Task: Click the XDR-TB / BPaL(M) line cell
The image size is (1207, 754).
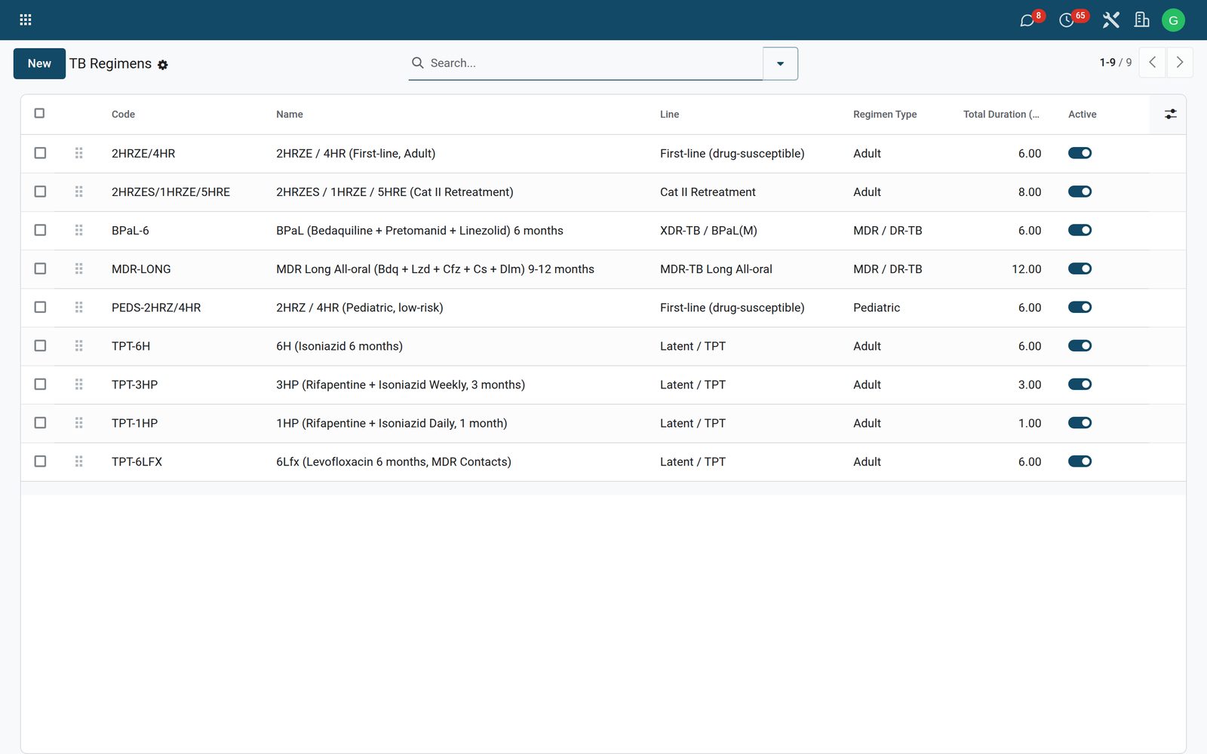Action: [x=708, y=231]
